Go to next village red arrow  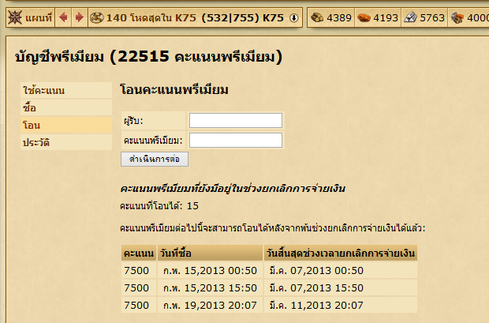tap(80, 17)
